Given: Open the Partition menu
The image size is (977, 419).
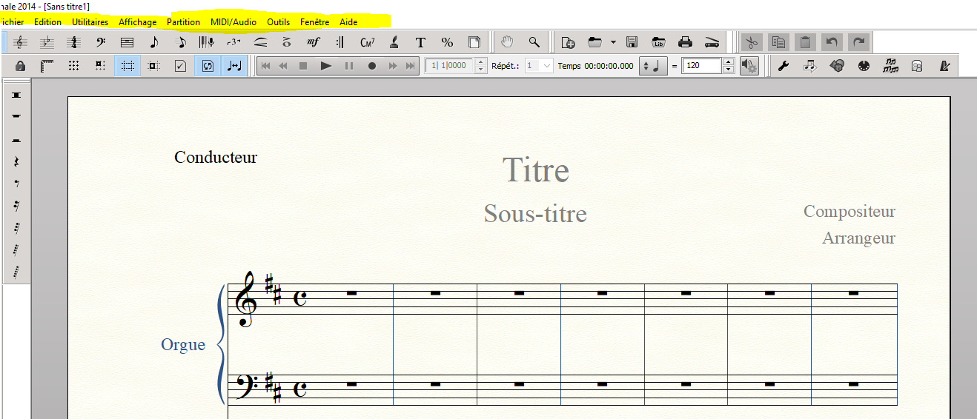Looking at the screenshot, I should pos(183,22).
